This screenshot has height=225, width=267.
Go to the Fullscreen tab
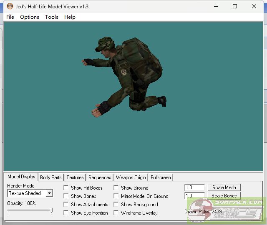pyautogui.click(x=161, y=177)
